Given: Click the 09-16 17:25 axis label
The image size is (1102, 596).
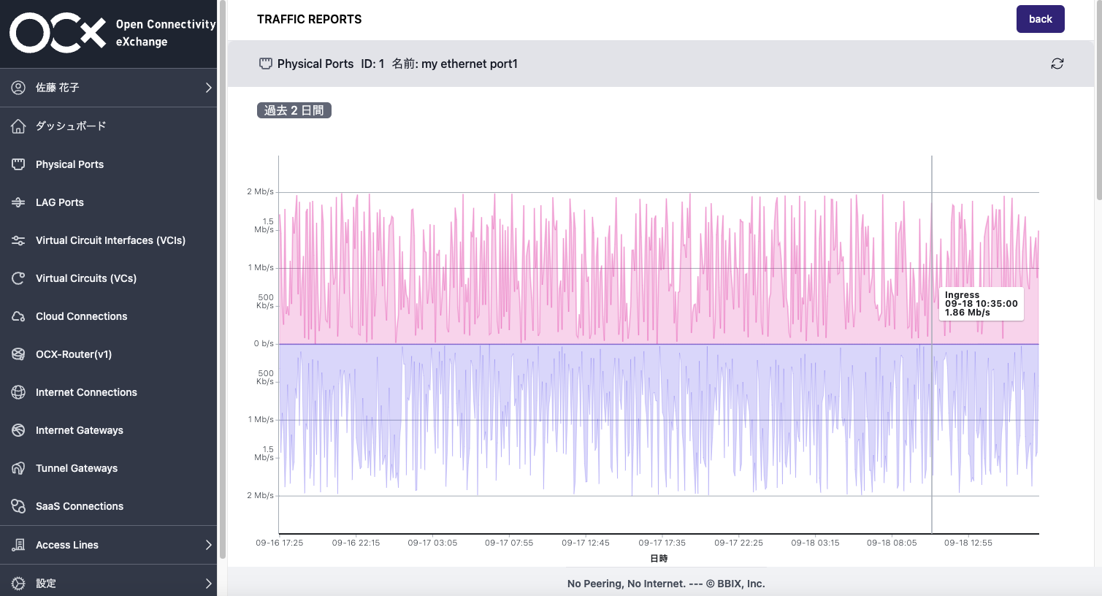Looking at the screenshot, I should pos(279,543).
